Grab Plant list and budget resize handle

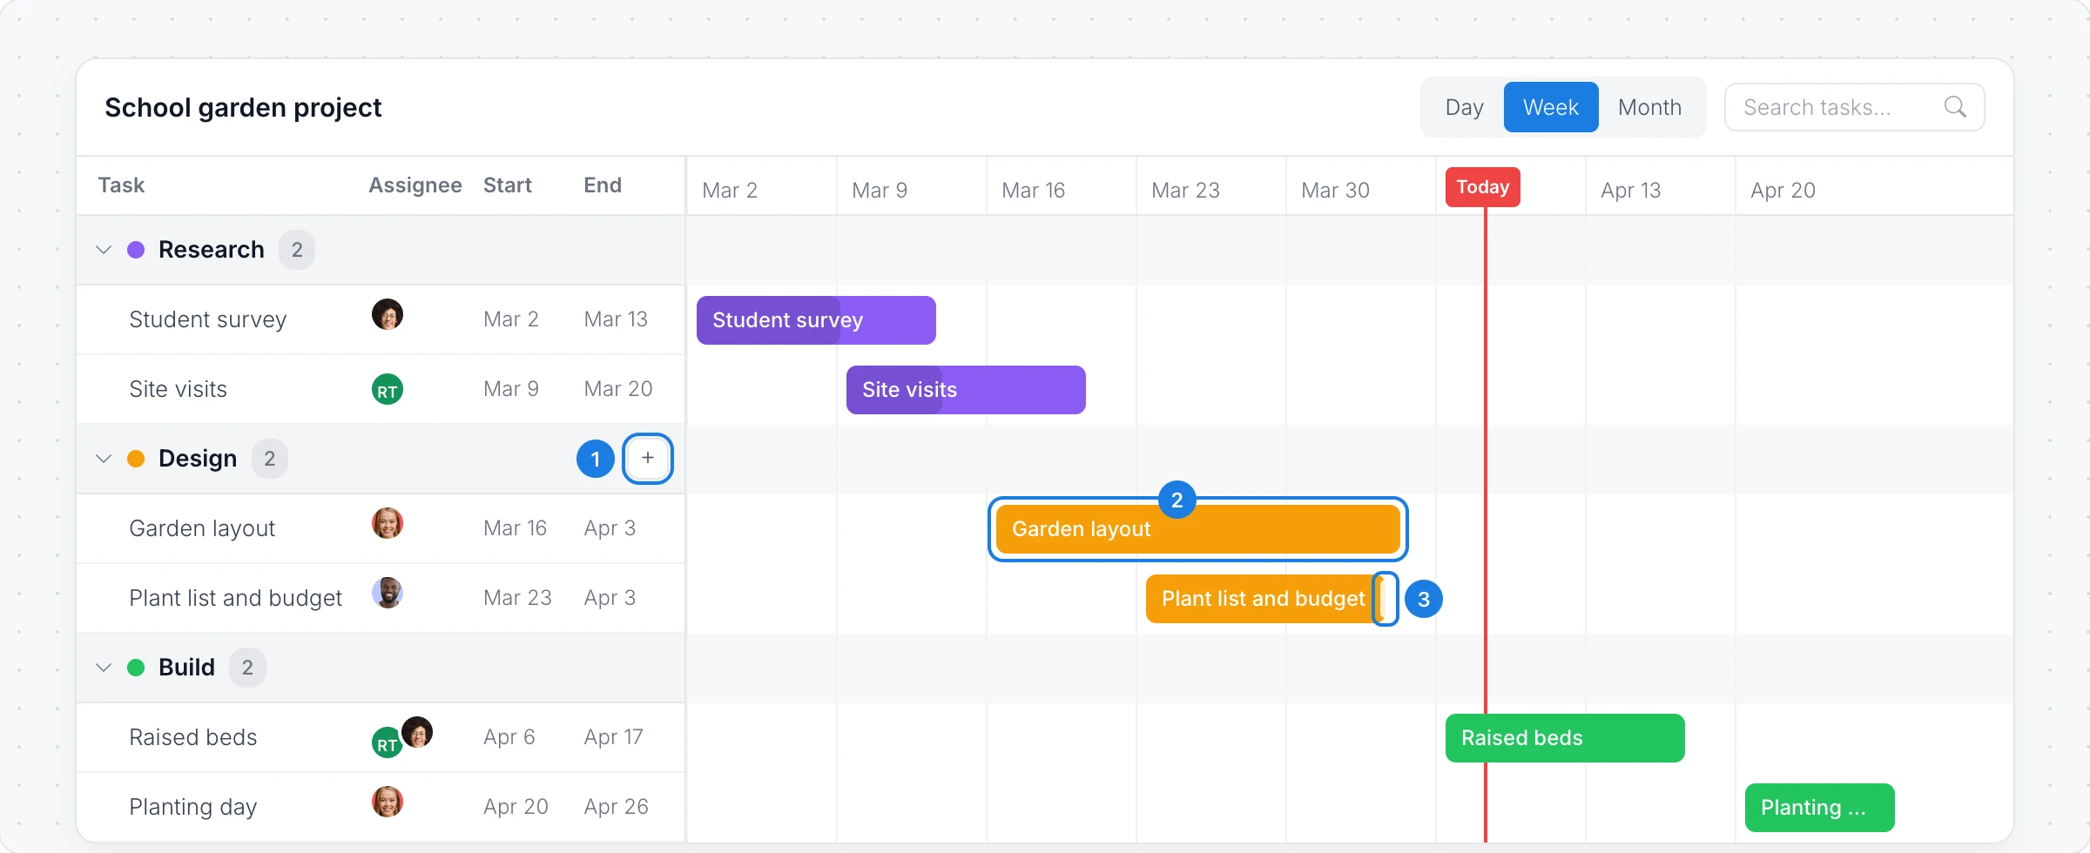point(1385,599)
